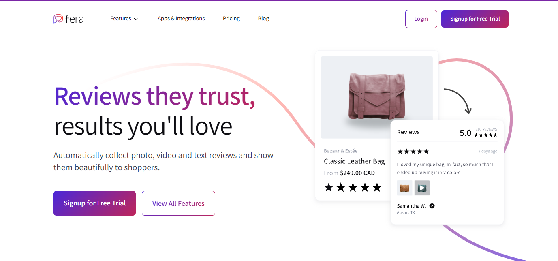Viewport: 558px width, 261px height.
Task: Click the Login button
Action: (421, 19)
